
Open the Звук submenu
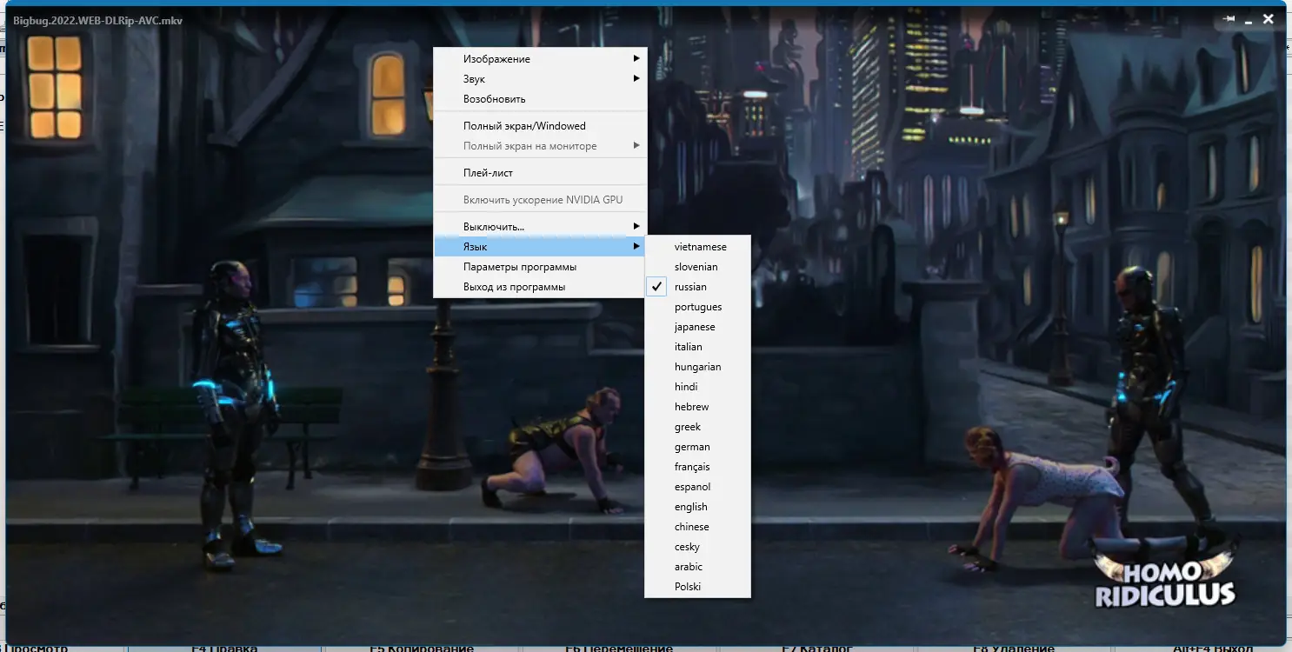click(540, 79)
